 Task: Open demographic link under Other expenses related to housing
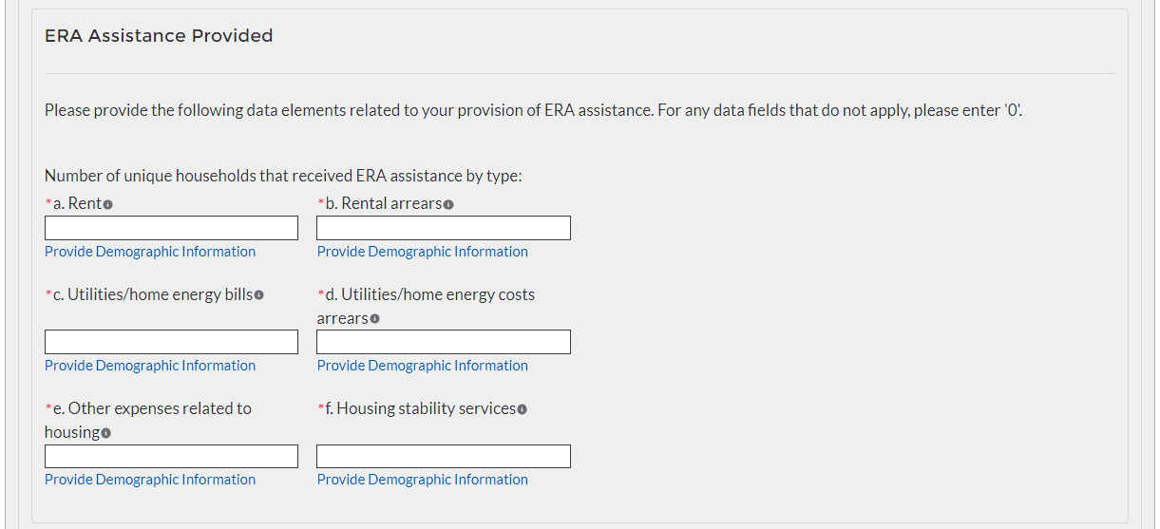pos(150,480)
